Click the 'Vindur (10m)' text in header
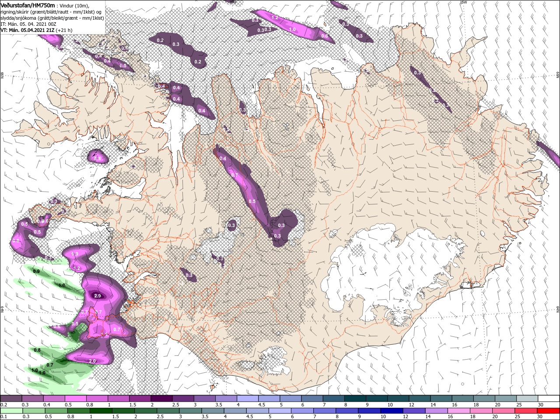Image resolution: width=560 pixels, height=420 pixels. pyautogui.click(x=75, y=5)
